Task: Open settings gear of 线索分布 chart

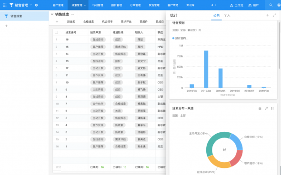Action: point(260,109)
